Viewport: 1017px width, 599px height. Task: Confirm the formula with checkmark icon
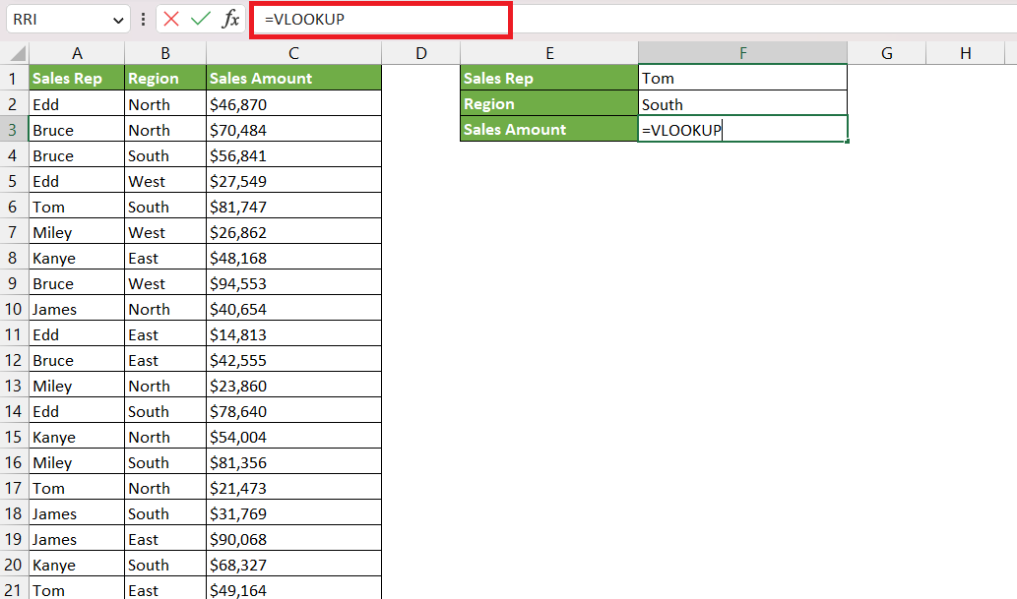[201, 19]
